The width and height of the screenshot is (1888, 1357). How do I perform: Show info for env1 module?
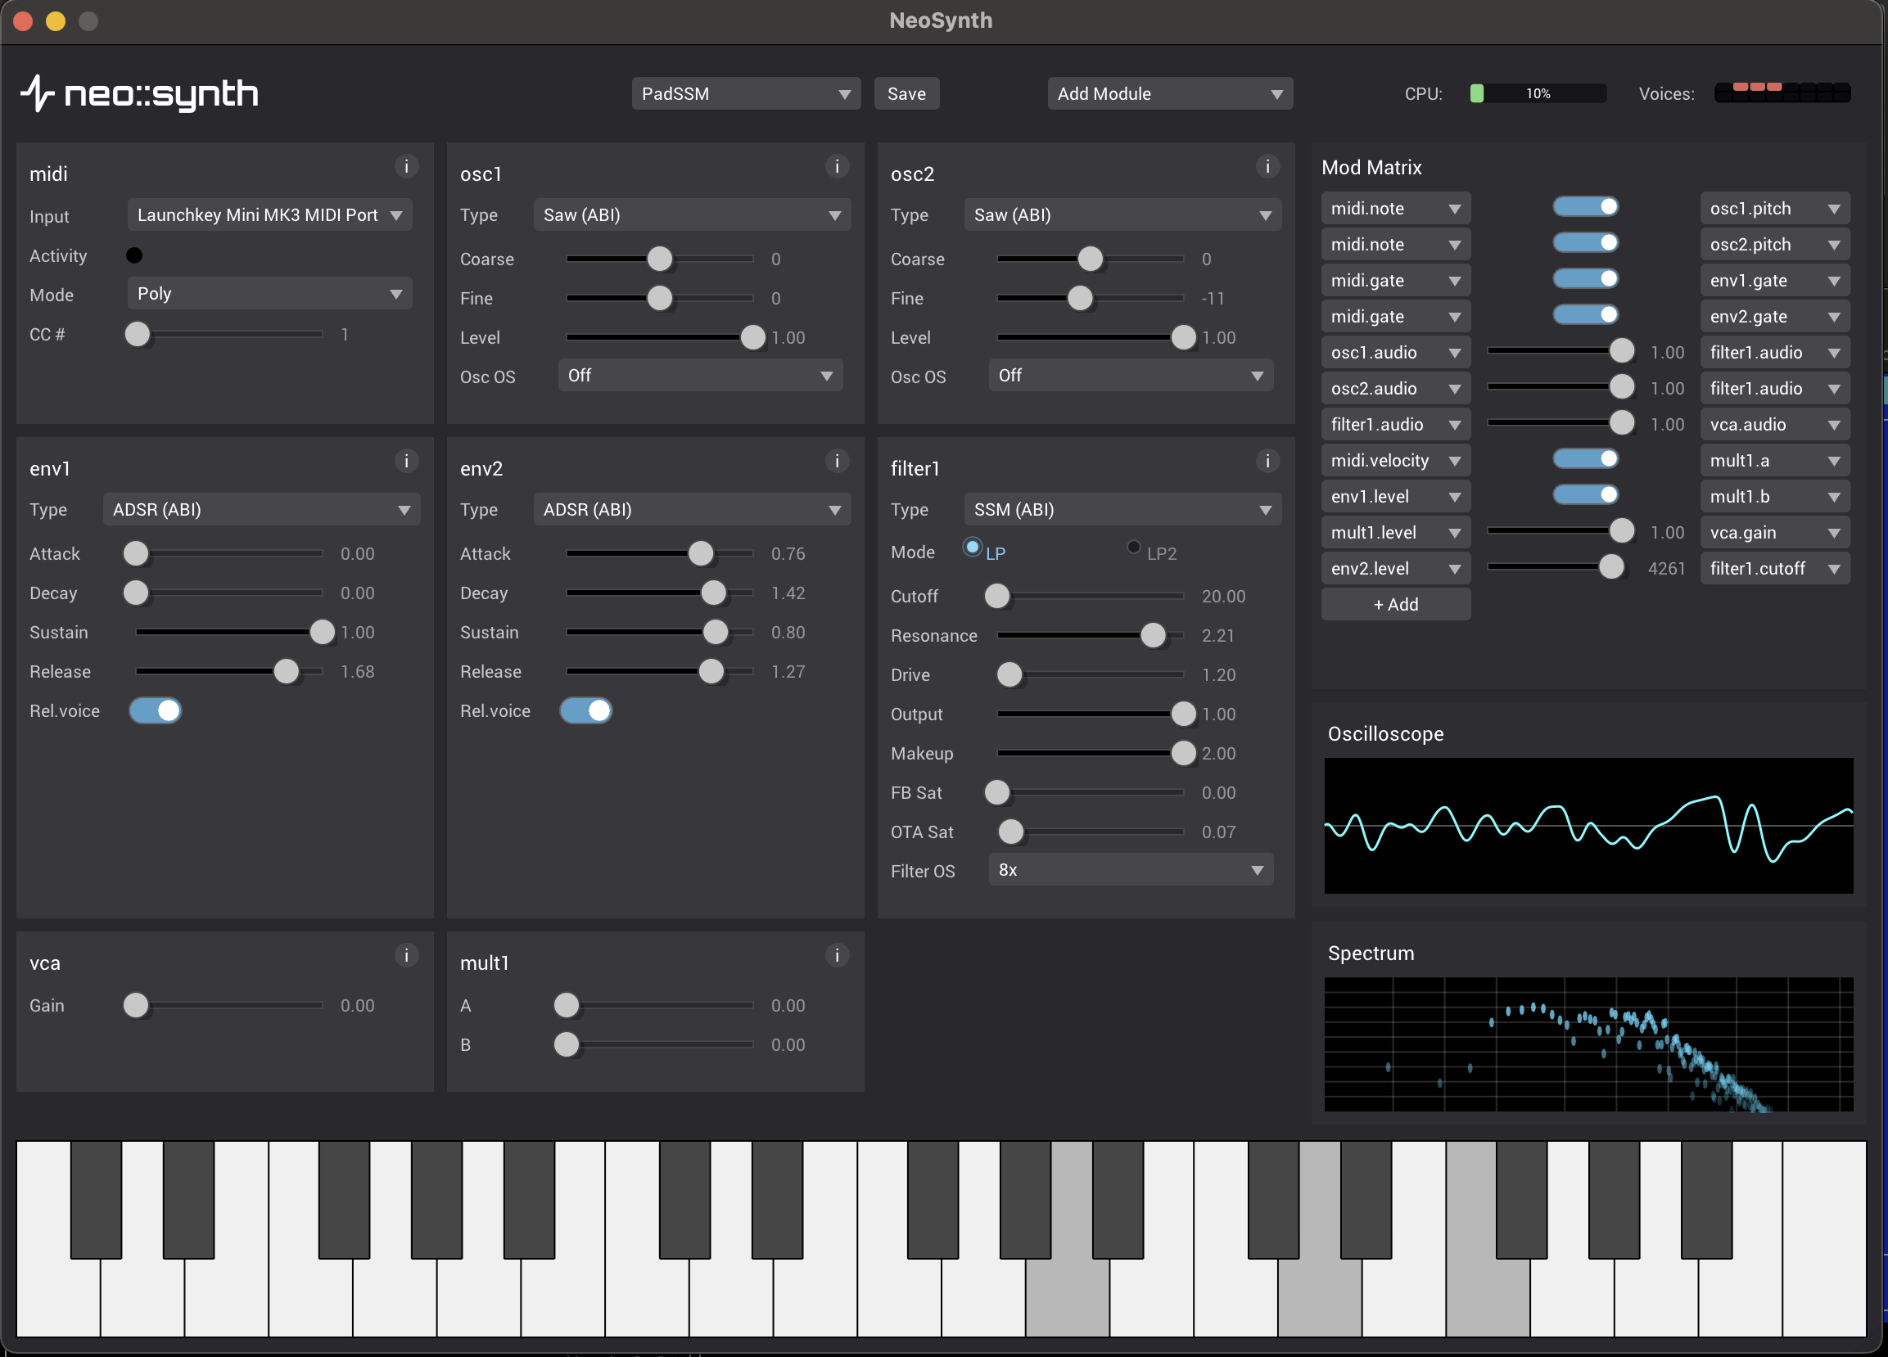coord(406,461)
